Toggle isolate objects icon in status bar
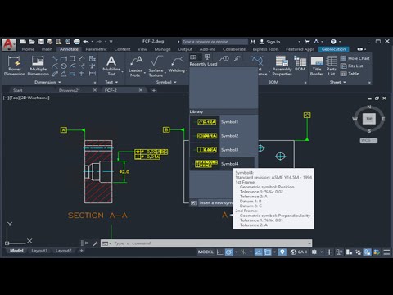 point(359,252)
